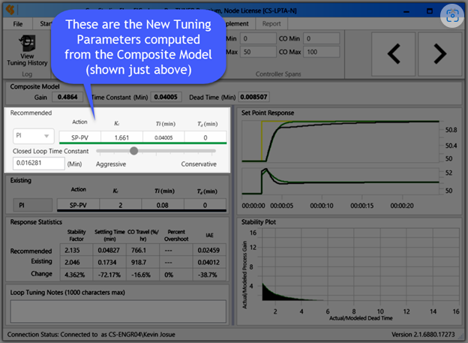Go to previous step with left arrow

394,54
